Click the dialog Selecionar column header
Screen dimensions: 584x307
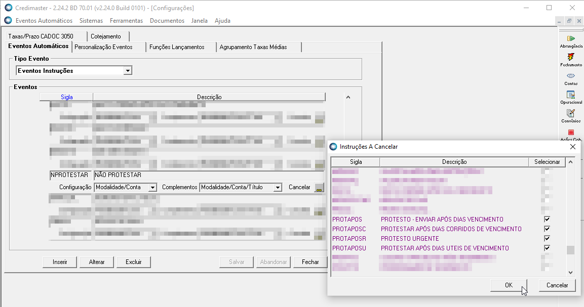(x=547, y=162)
